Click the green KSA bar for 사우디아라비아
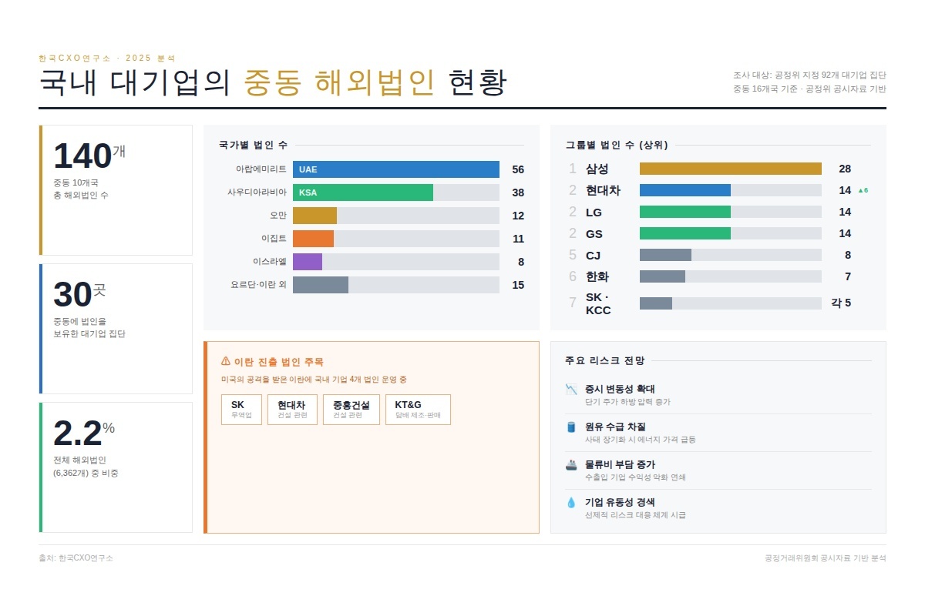Image resolution: width=925 pixels, height=616 pixels. [363, 192]
